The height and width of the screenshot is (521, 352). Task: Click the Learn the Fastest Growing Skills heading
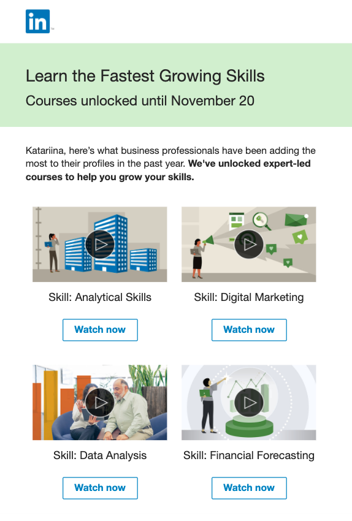click(x=145, y=76)
